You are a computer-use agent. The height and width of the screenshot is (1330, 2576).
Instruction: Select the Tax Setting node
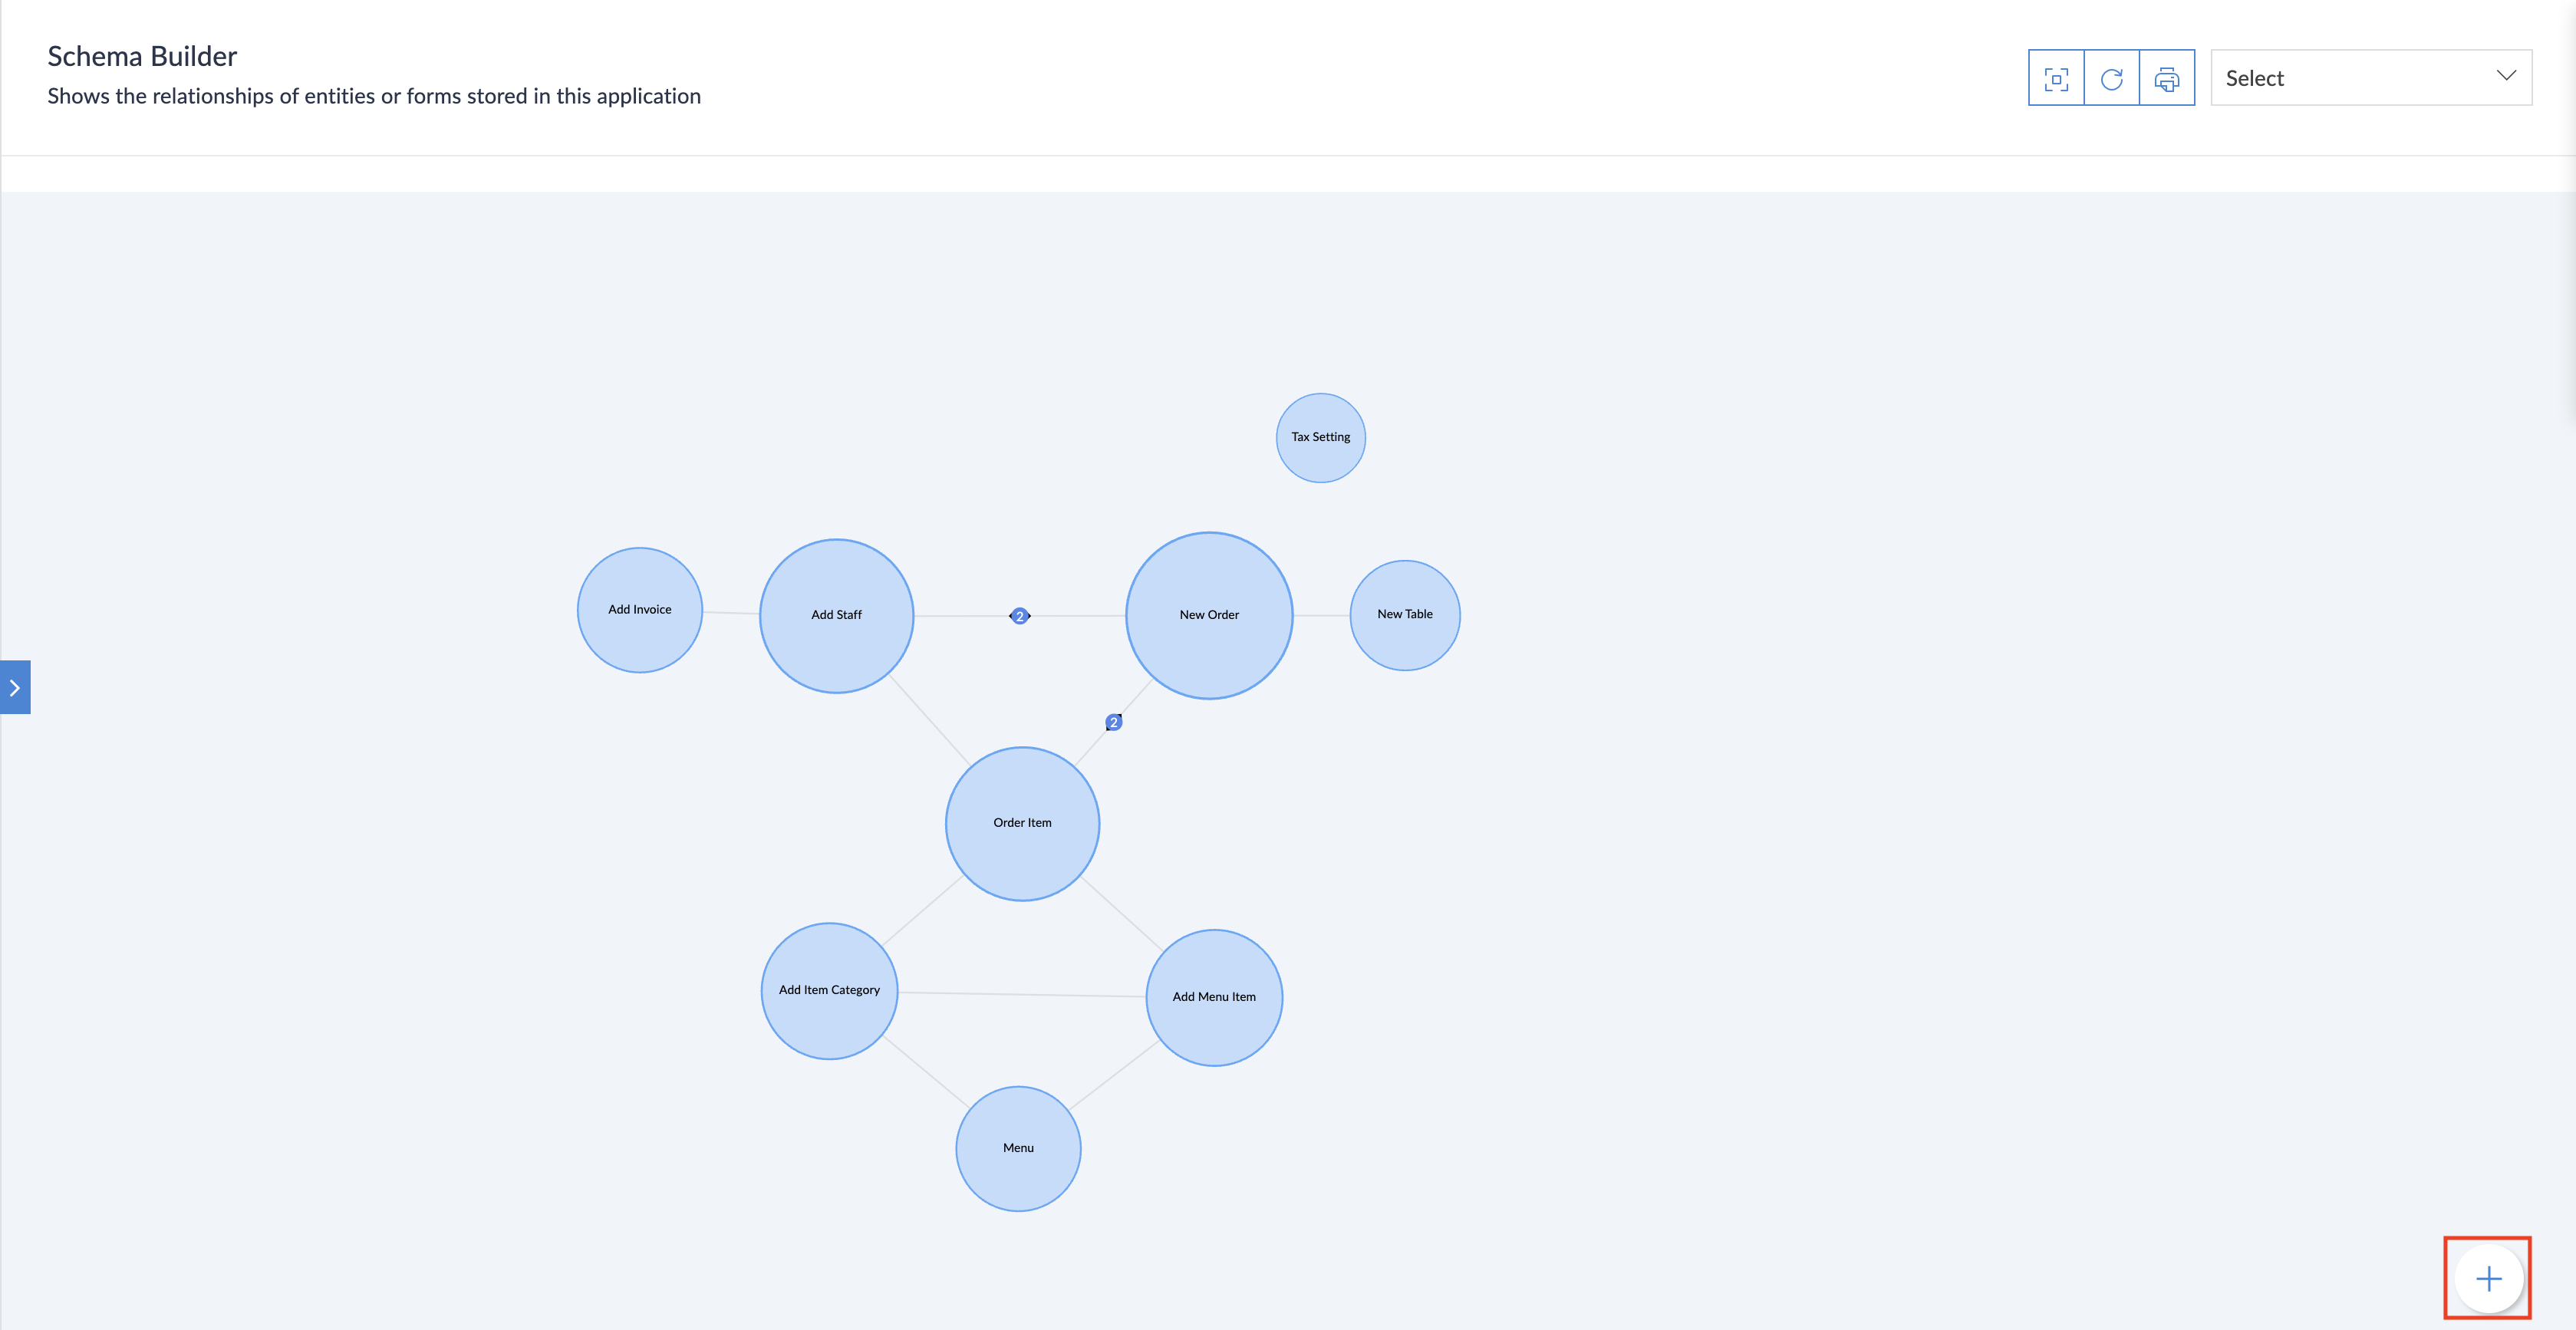click(1320, 437)
